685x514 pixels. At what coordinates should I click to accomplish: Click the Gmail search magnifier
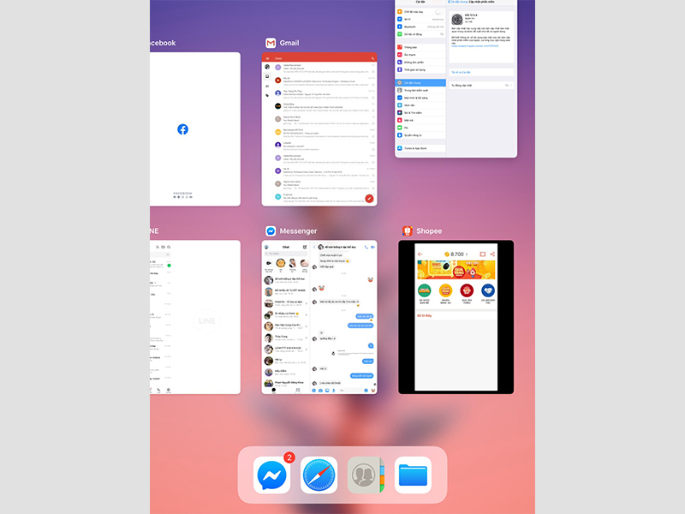pos(372,58)
